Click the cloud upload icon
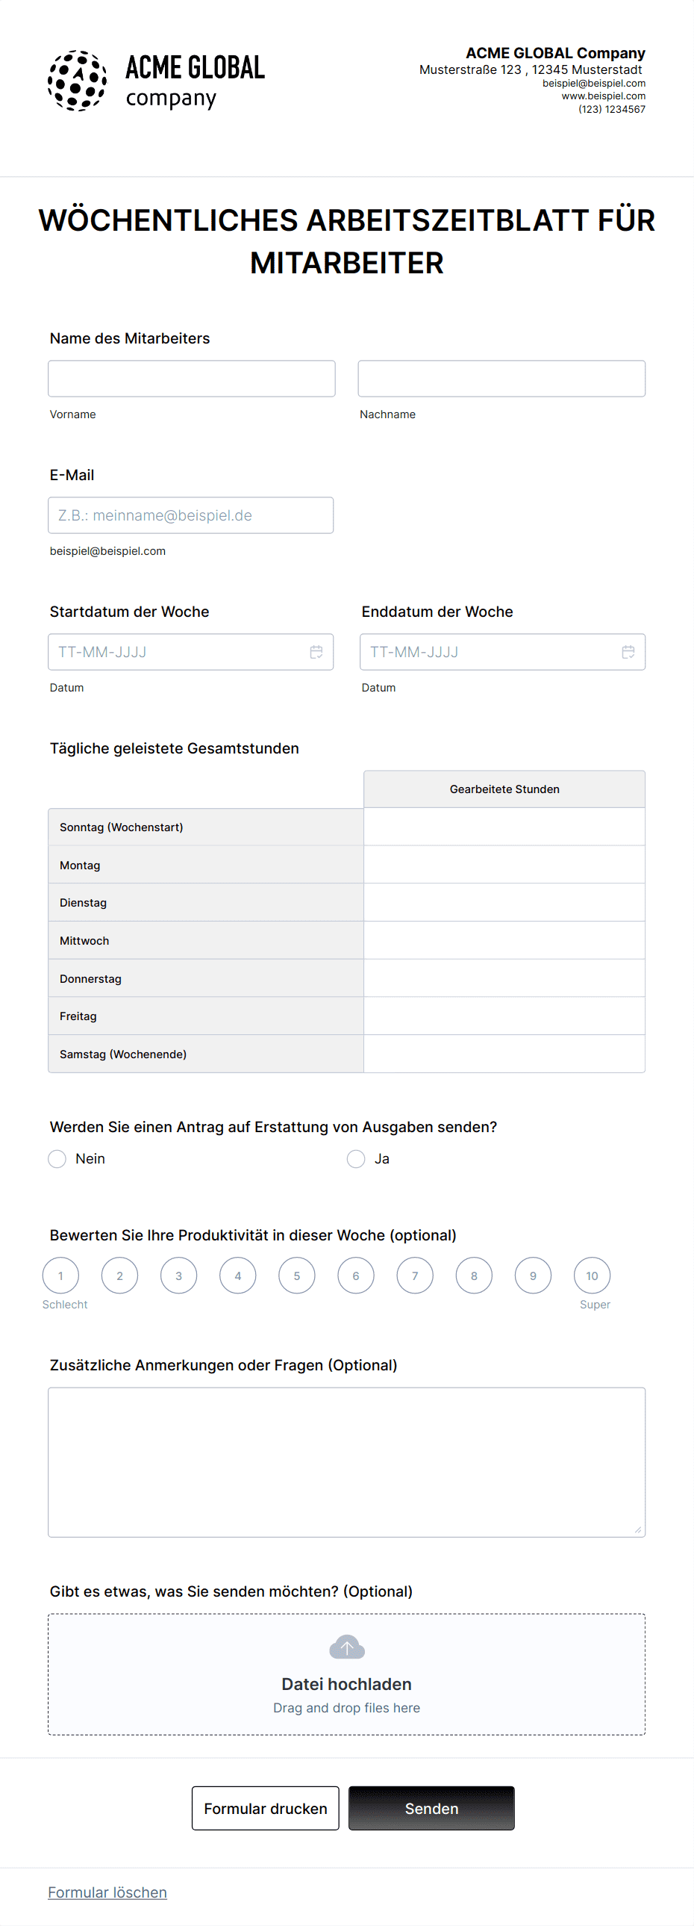694x1926 pixels. click(x=346, y=1647)
